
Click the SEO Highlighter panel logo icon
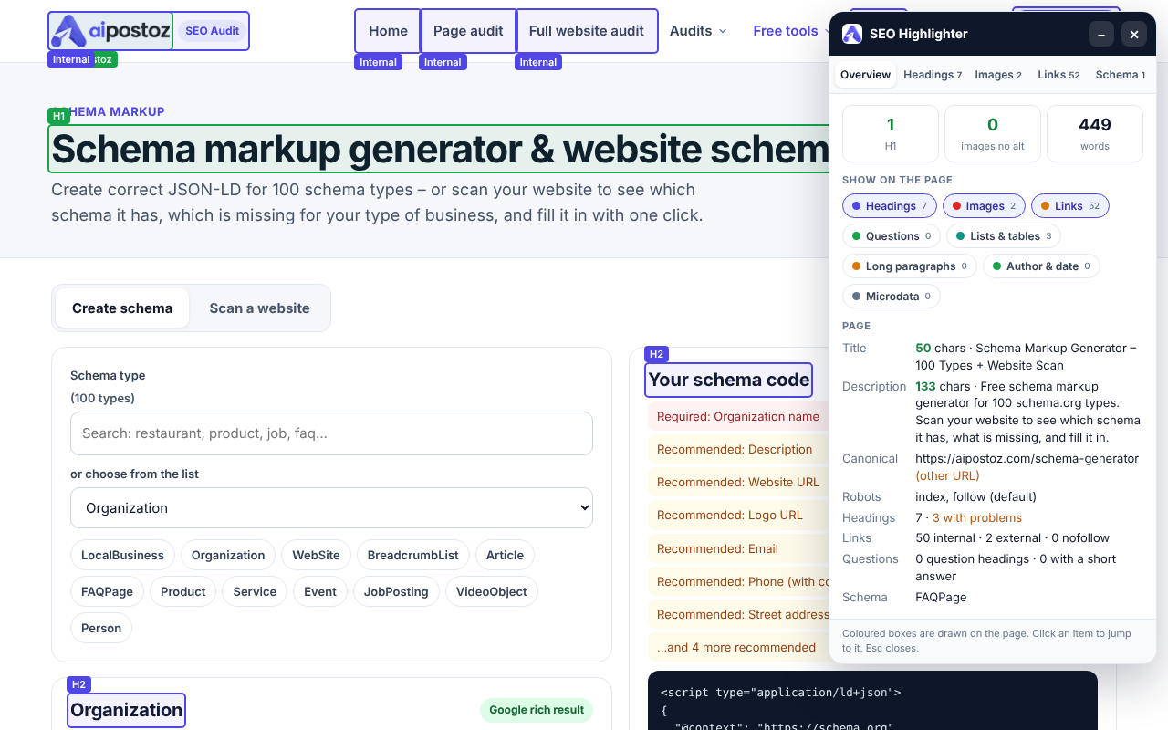click(x=852, y=34)
